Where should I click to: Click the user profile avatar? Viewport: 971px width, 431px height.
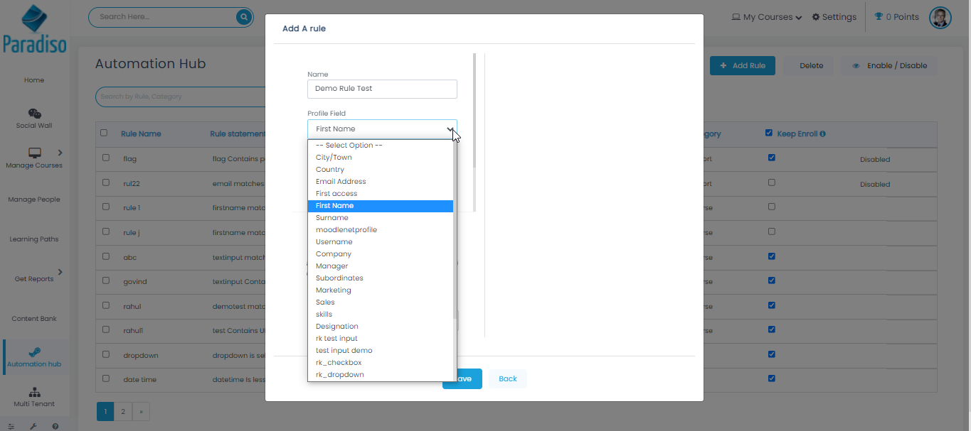tap(940, 17)
